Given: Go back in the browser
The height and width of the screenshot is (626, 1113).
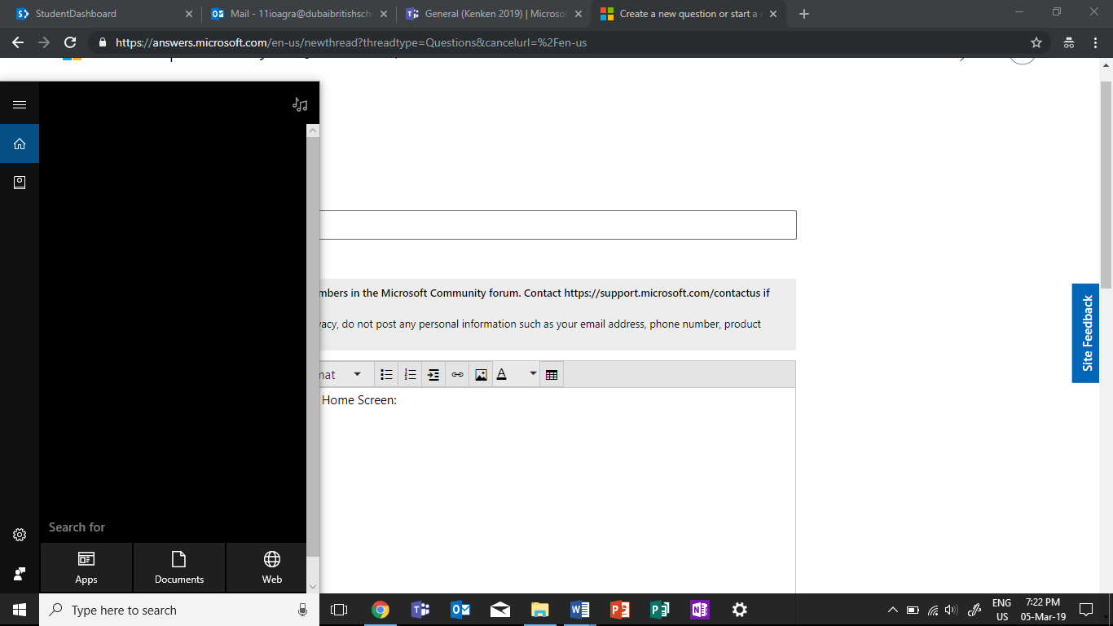Looking at the screenshot, I should (18, 42).
